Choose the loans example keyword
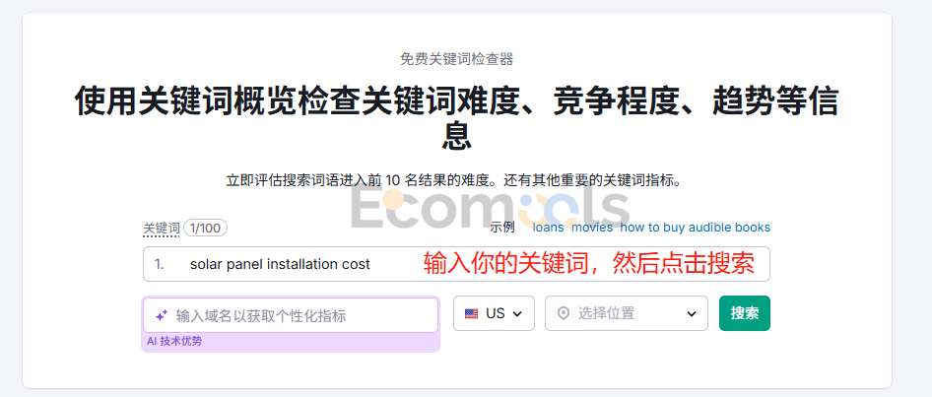932x397 pixels. [x=548, y=228]
